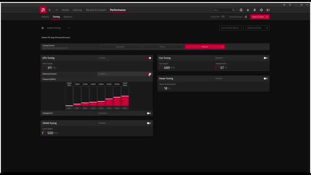Click State 7 (Max) frequency slider

[125, 96]
